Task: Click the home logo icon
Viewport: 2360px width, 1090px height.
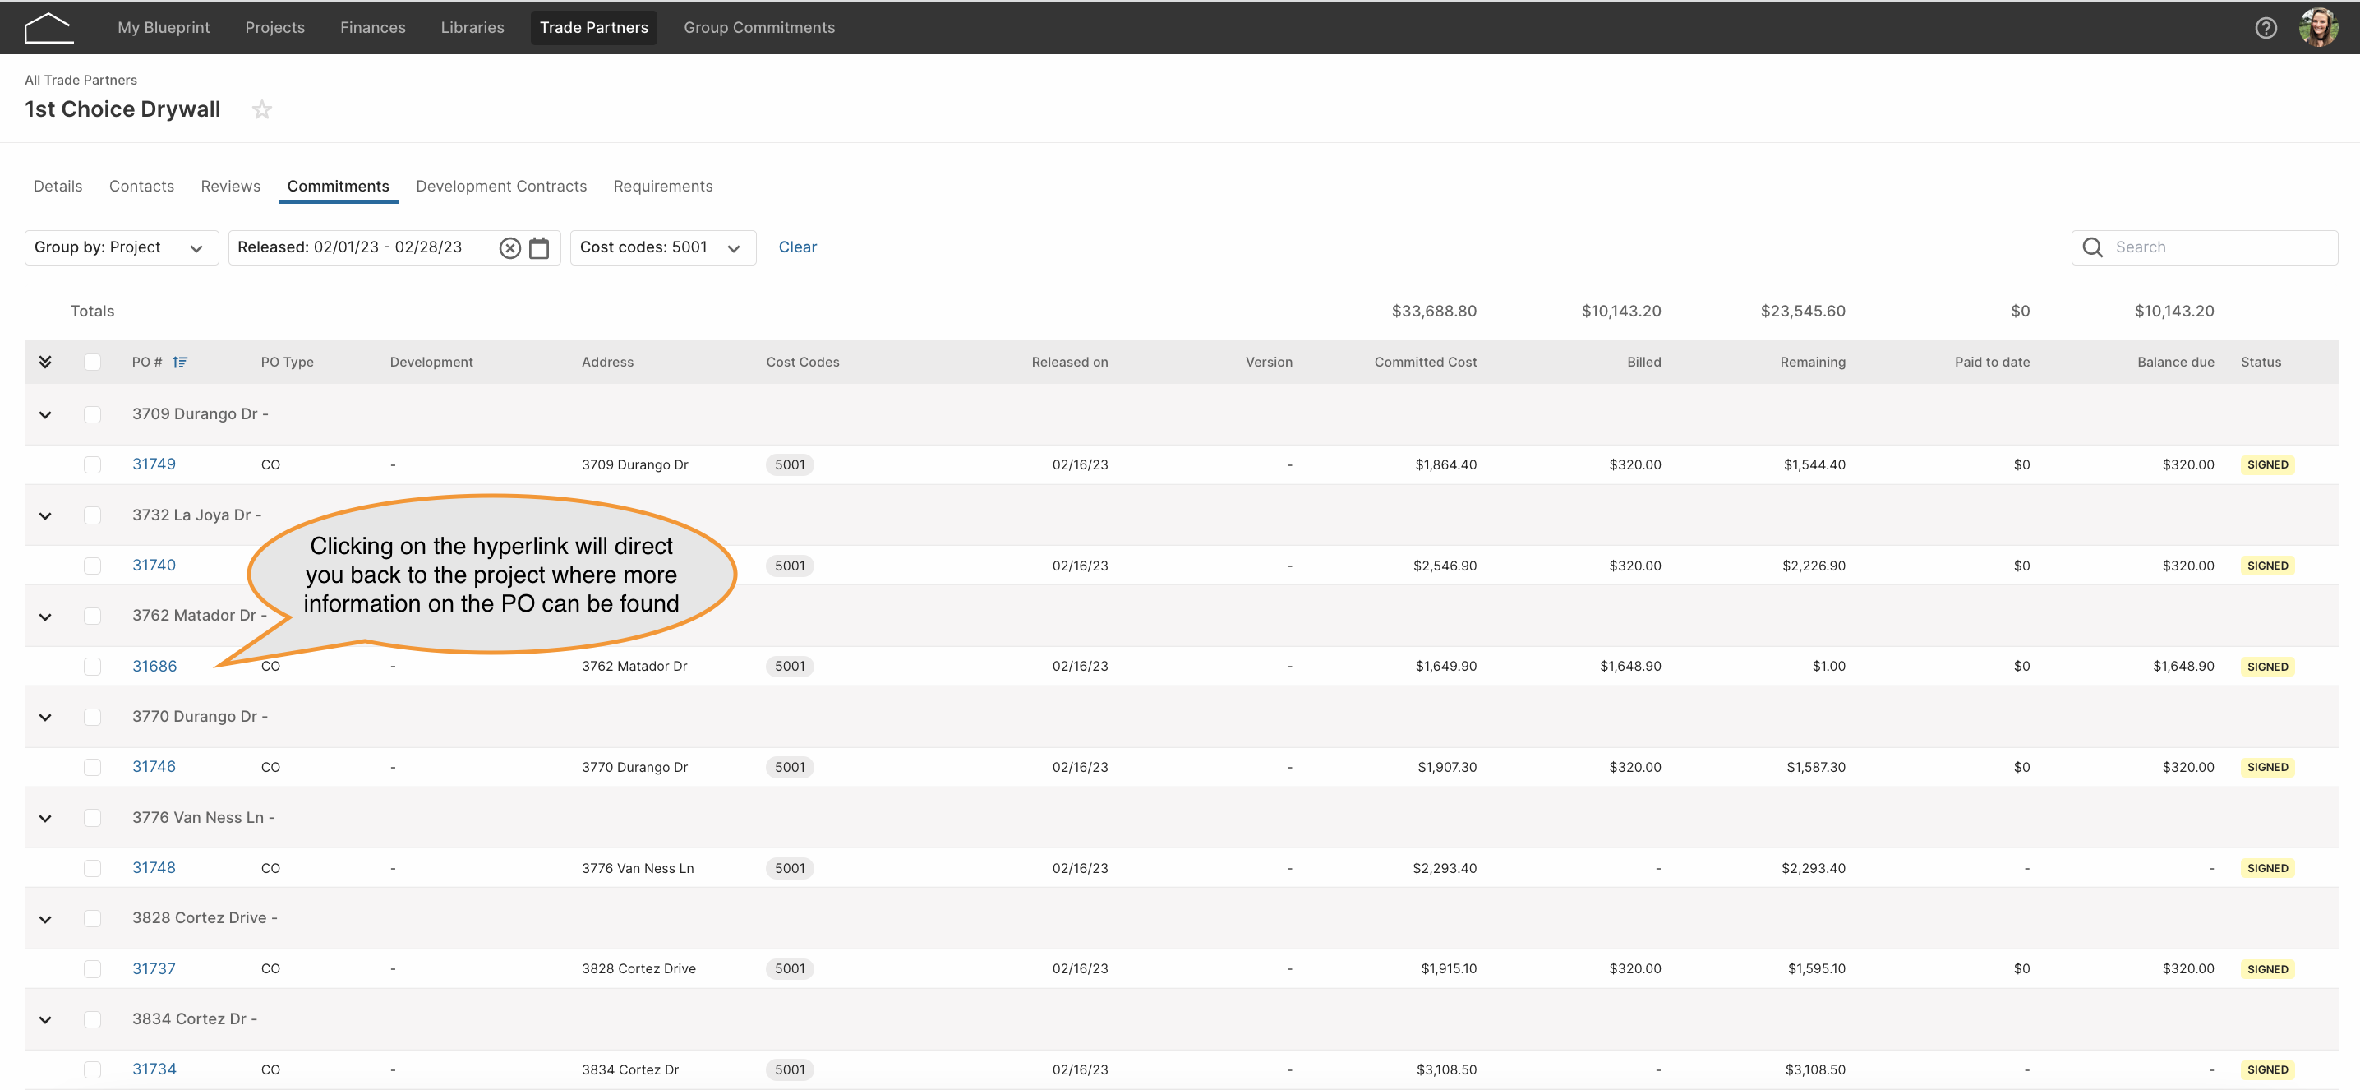Action: pos(48,27)
